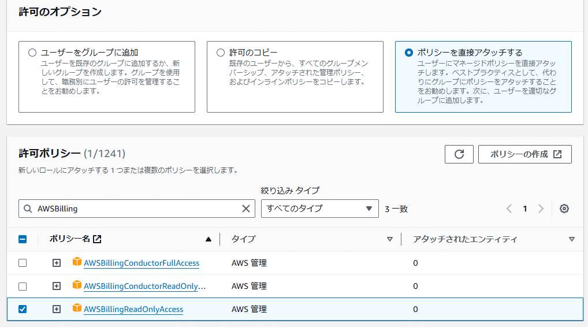Go to previous page of results
Viewport: 588px width, 327px height.
coord(509,209)
